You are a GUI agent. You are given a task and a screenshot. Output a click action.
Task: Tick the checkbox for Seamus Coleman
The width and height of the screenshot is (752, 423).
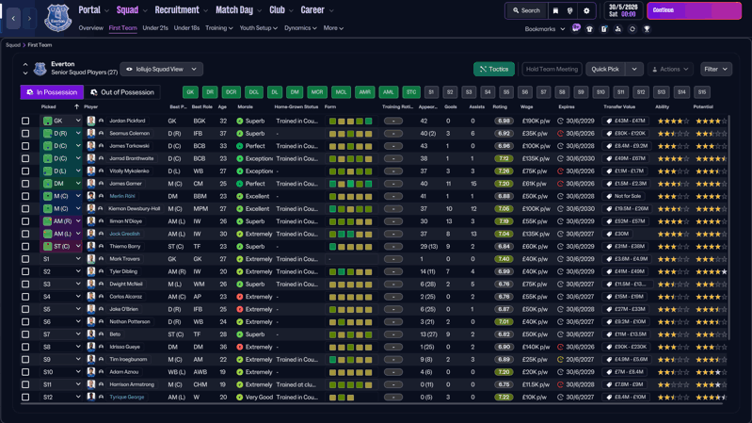(25, 134)
